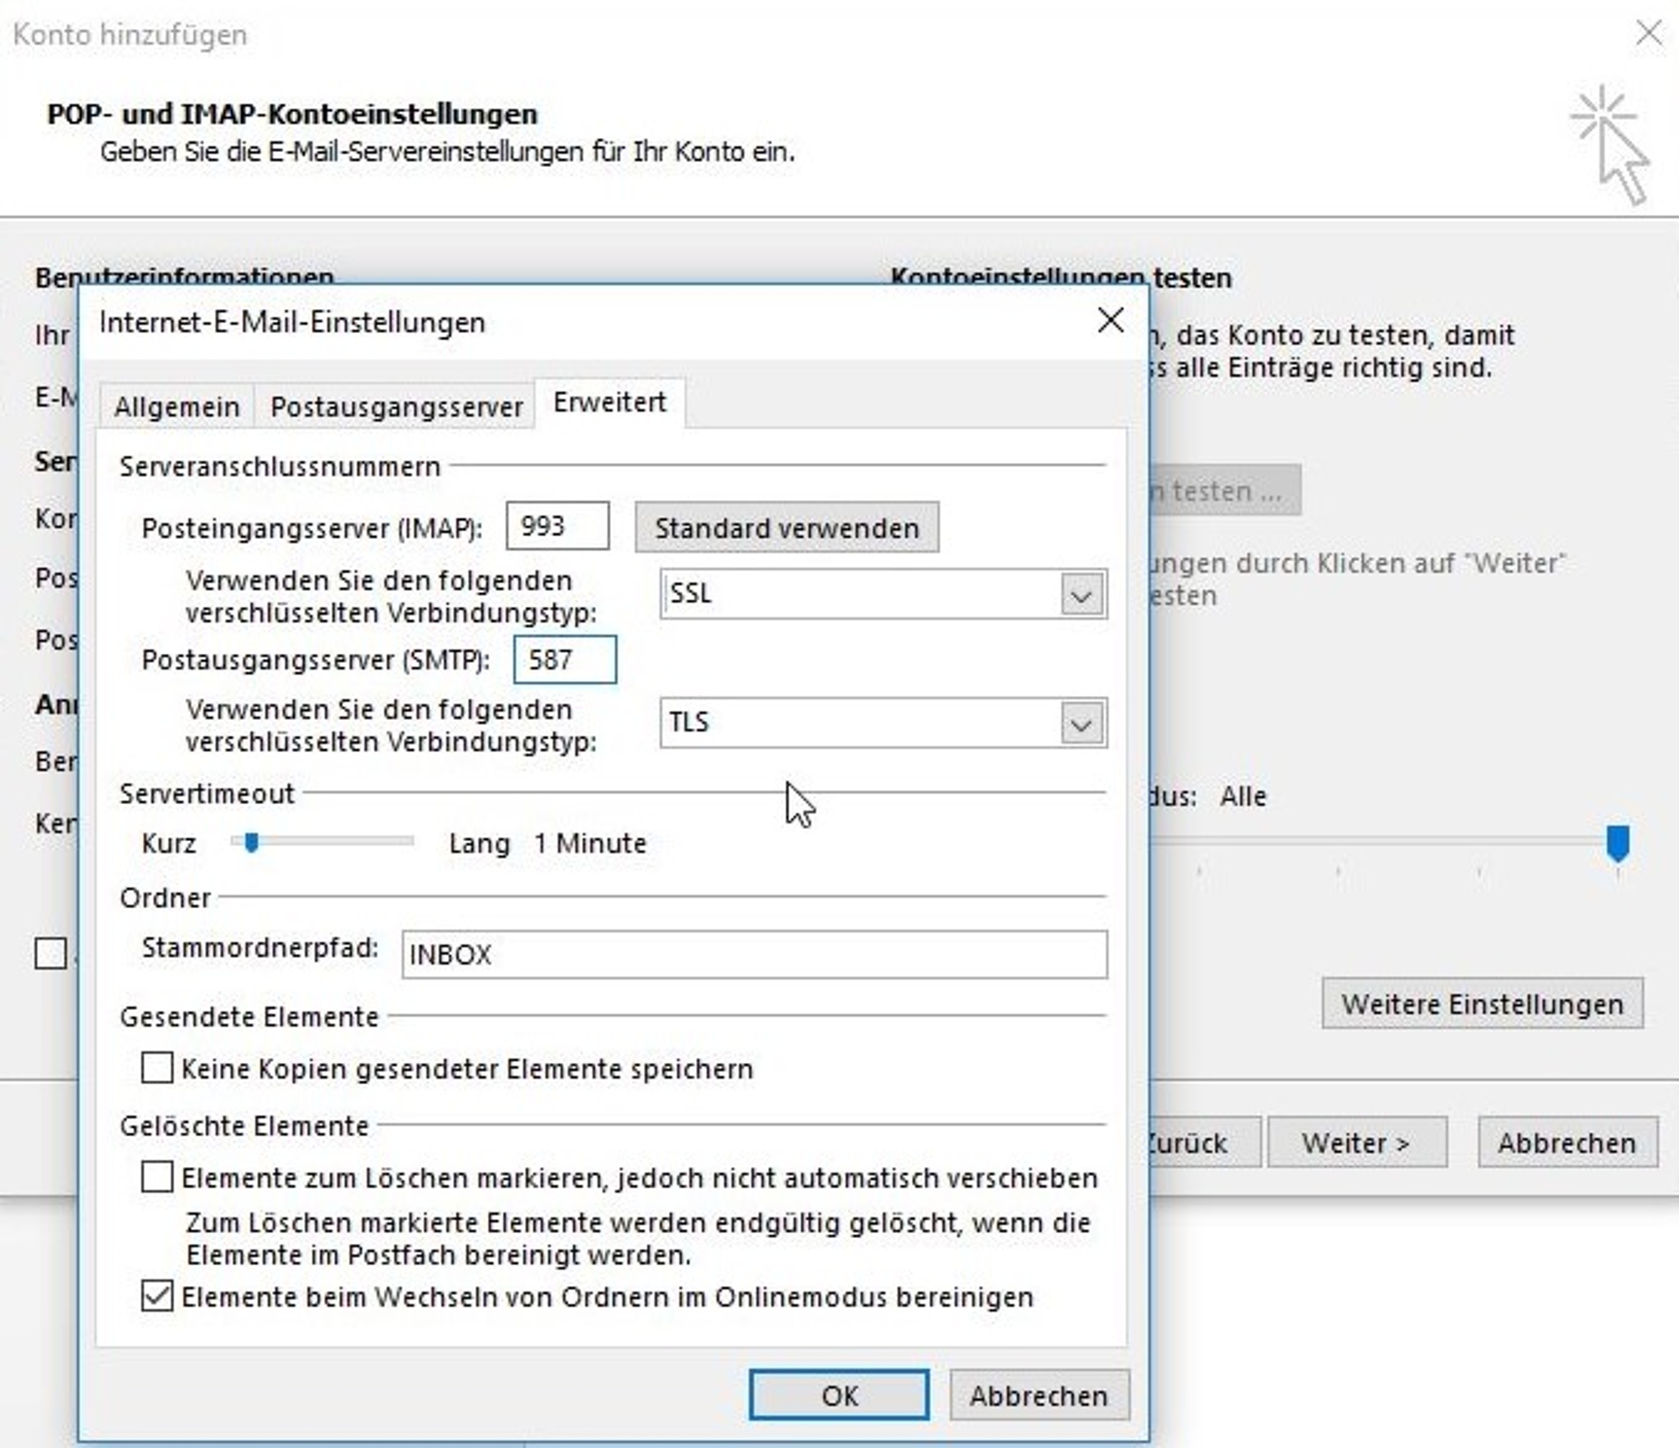
Task: Cancel the account wizard with Abbrechen
Action: point(1566,1141)
